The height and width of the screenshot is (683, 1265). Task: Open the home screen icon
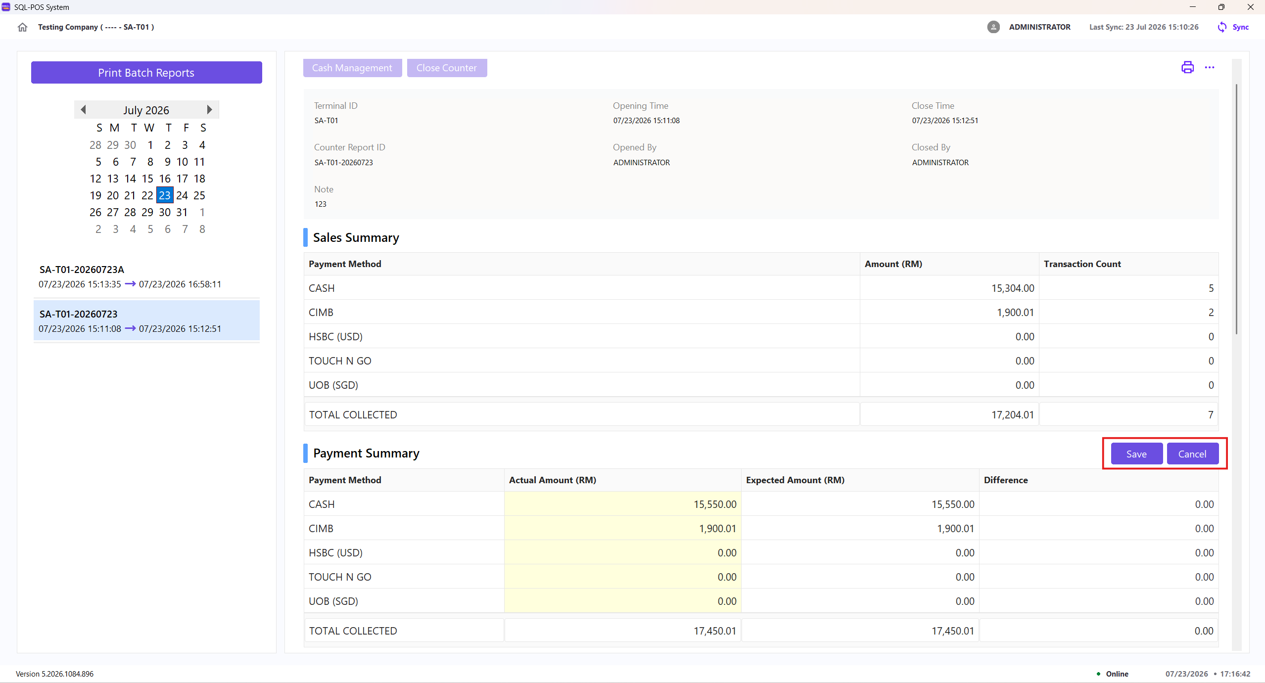(22, 27)
